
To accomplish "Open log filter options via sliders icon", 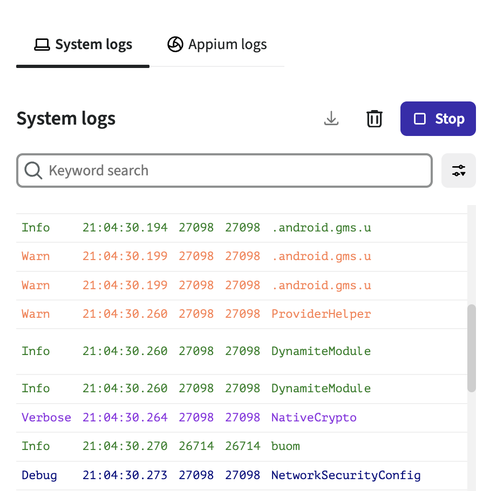I will [x=459, y=171].
